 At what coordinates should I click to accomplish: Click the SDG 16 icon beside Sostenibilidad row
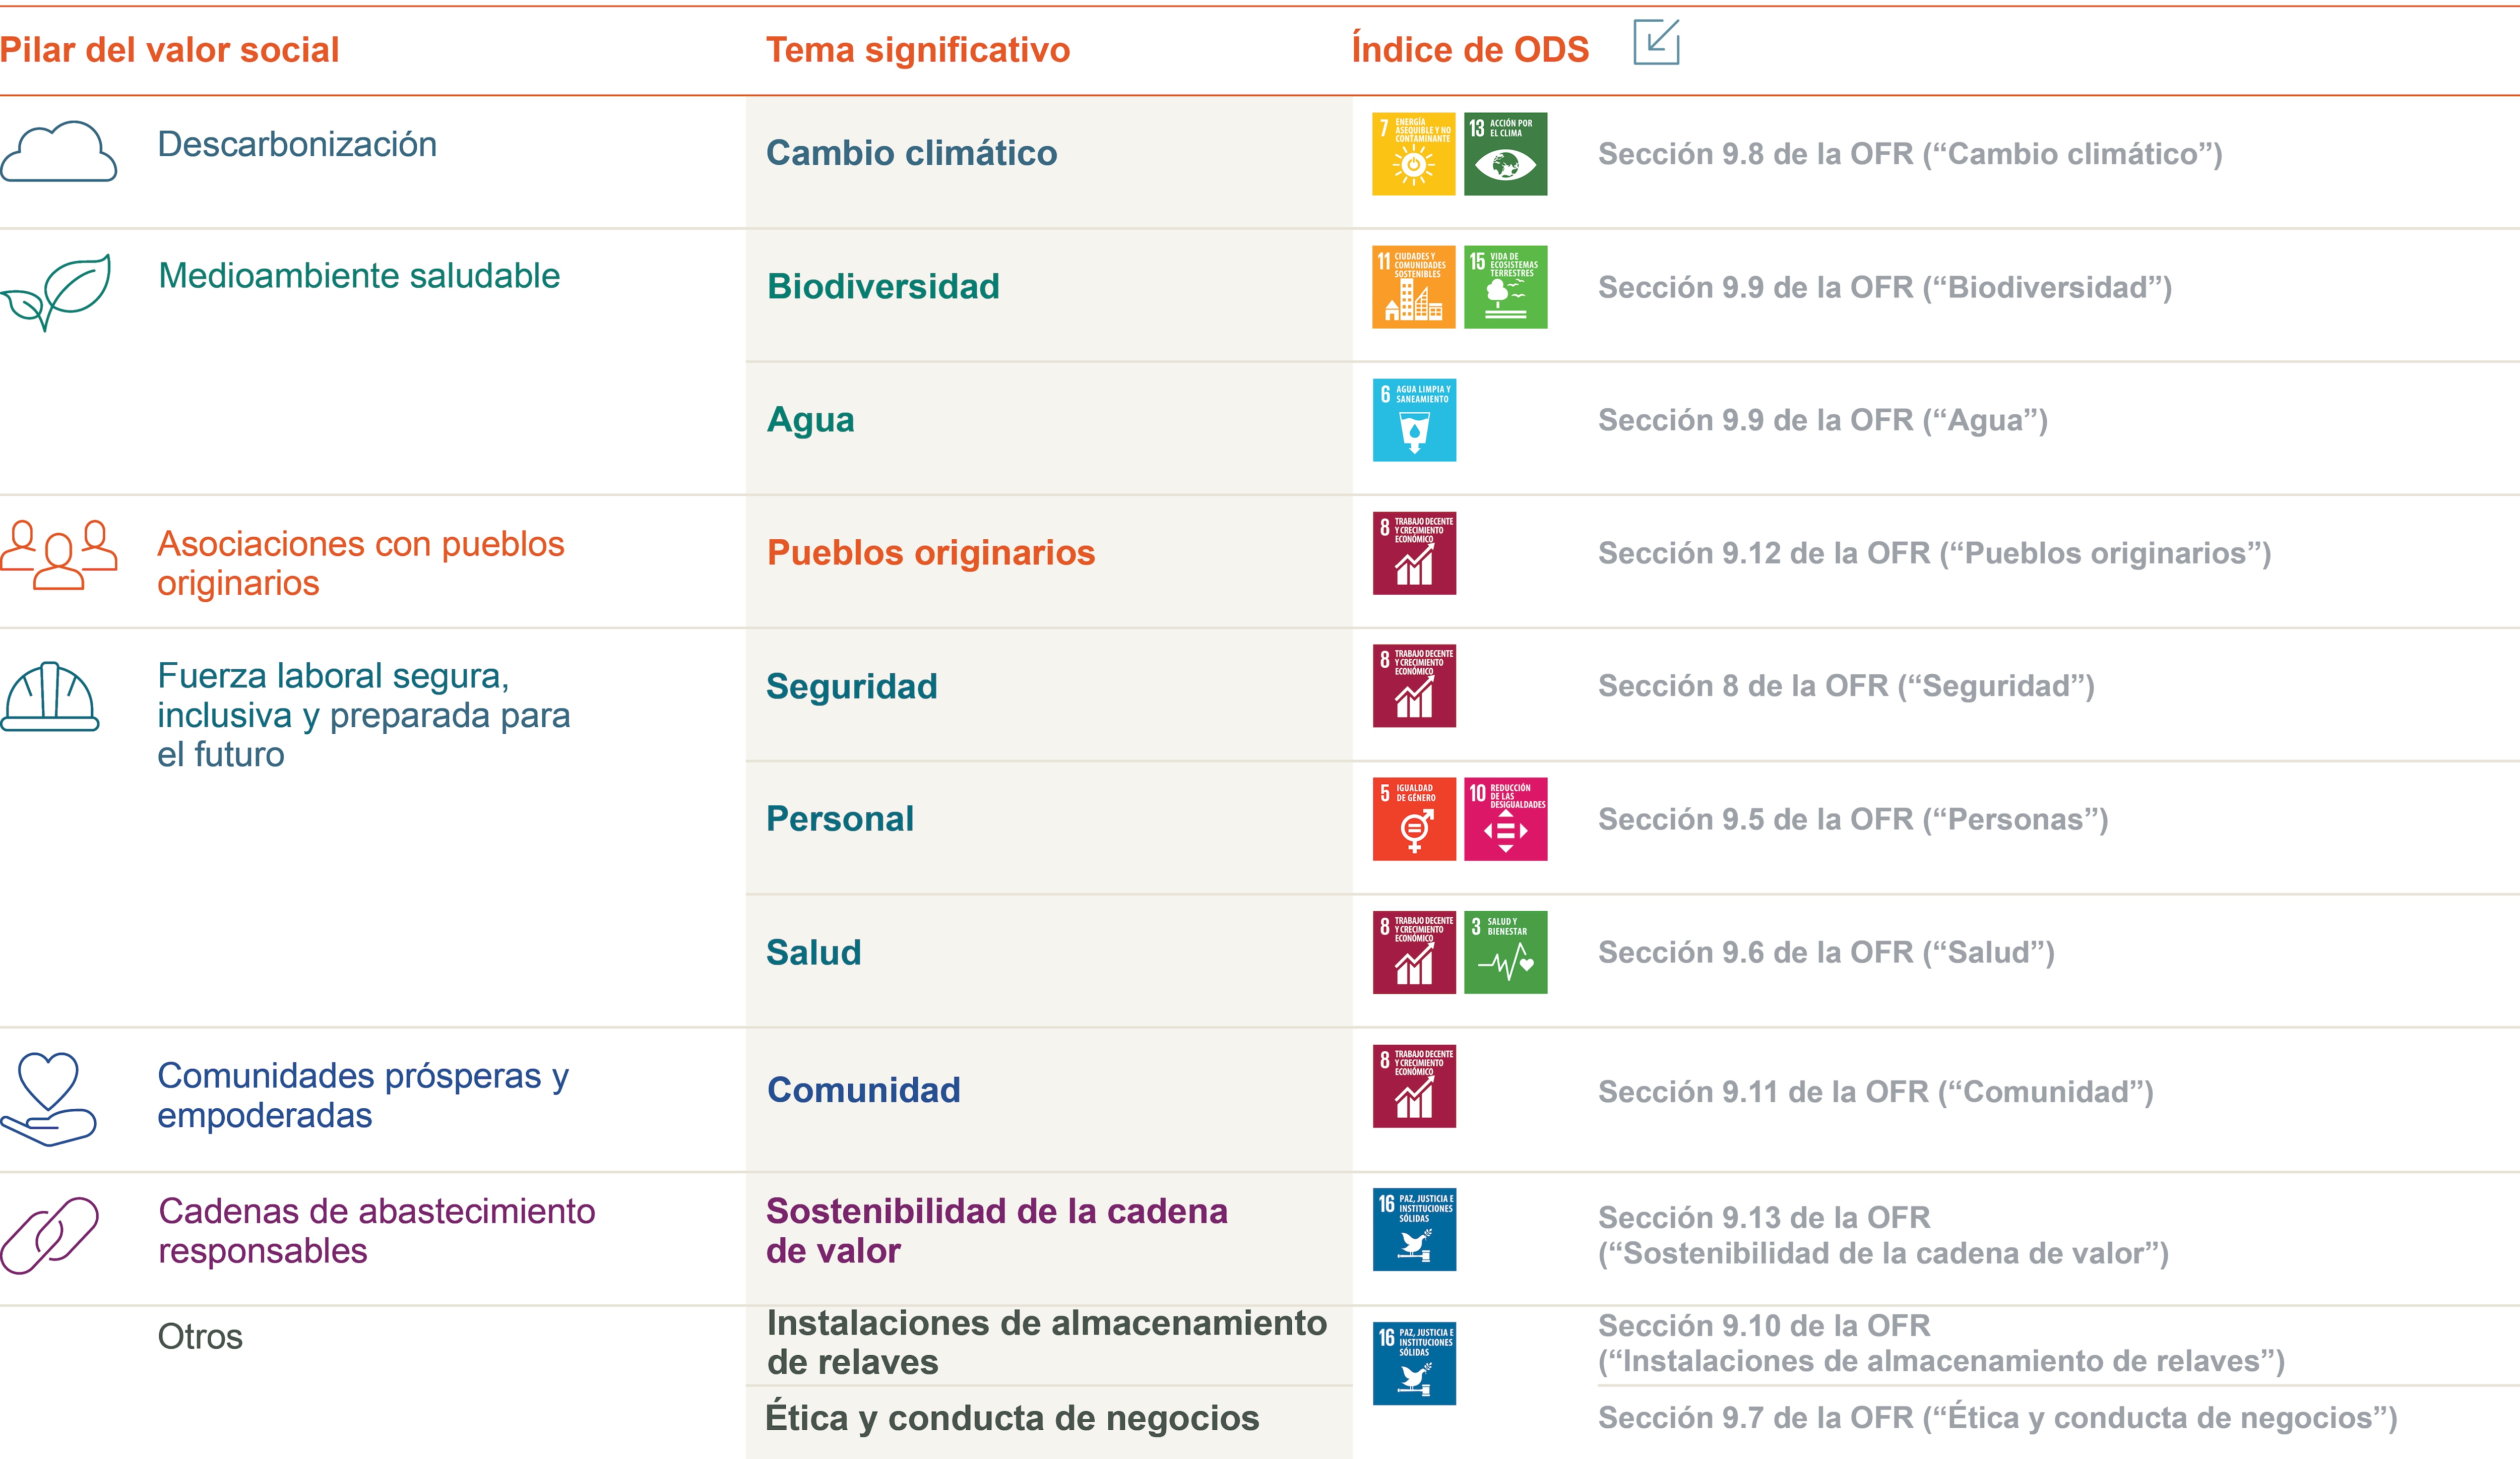point(1414,1230)
